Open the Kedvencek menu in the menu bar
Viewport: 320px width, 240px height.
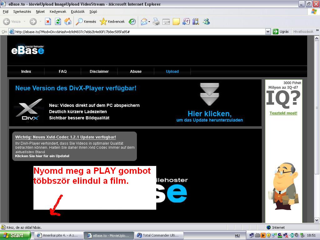(x=58, y=12)
